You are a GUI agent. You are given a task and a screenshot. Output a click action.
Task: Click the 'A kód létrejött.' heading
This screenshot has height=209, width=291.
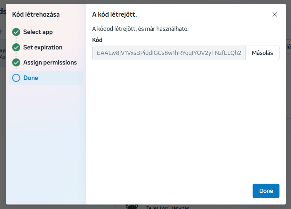pos(115,14)
